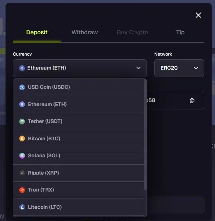This screenshot has height=221, width=215.
Task: Select Litecoin (LTC) option
Action: pos(79,207)
